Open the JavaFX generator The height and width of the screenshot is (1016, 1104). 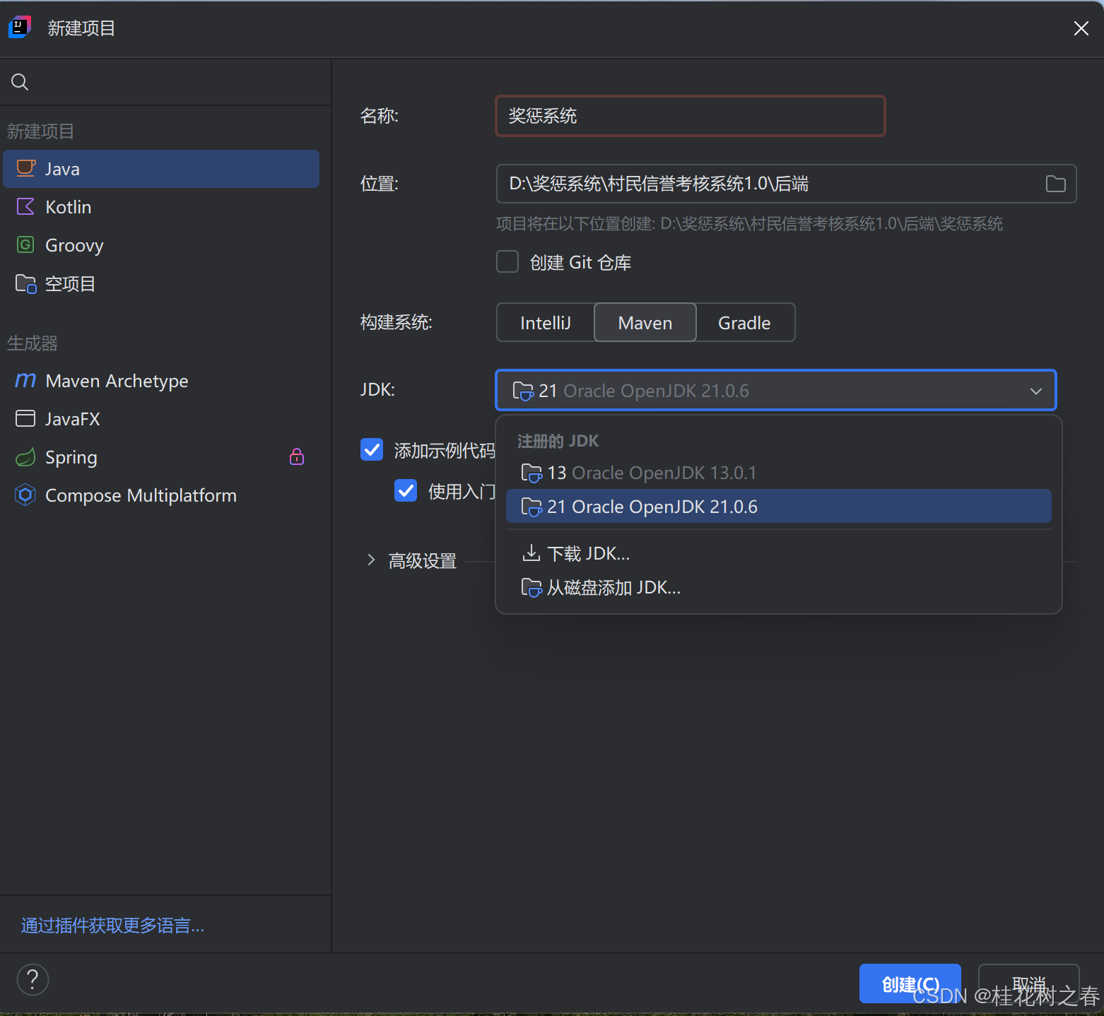click(x=73, y=418)
